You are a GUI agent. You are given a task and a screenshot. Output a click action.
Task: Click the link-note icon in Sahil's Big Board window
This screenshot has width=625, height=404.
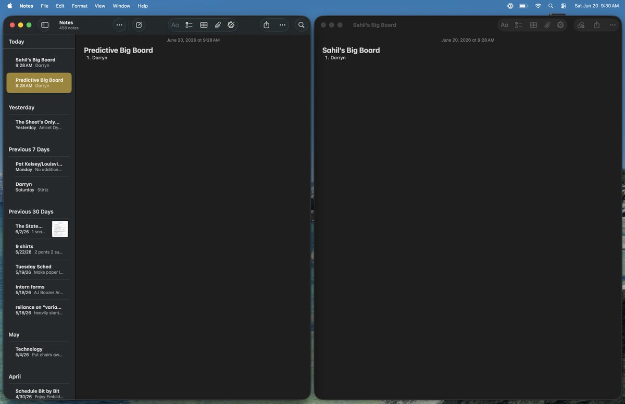pyautogui.click(x=581, y=25)
